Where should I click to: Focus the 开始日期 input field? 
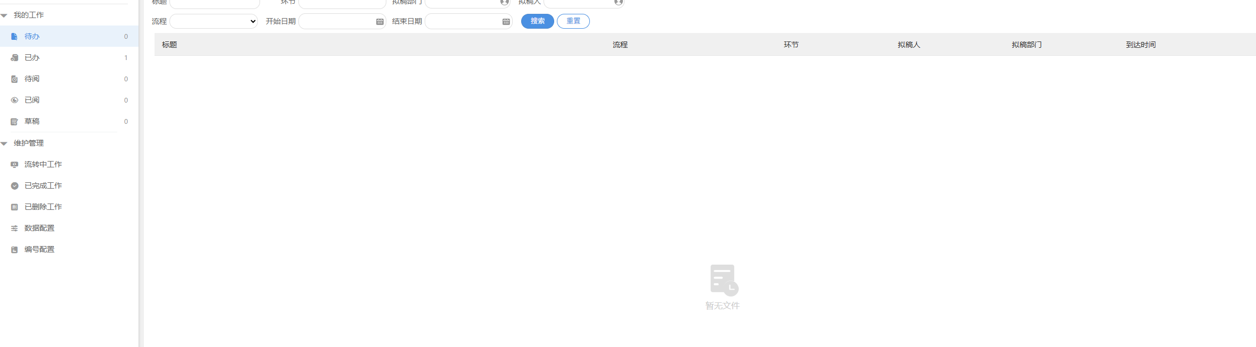tap(342, 21)
